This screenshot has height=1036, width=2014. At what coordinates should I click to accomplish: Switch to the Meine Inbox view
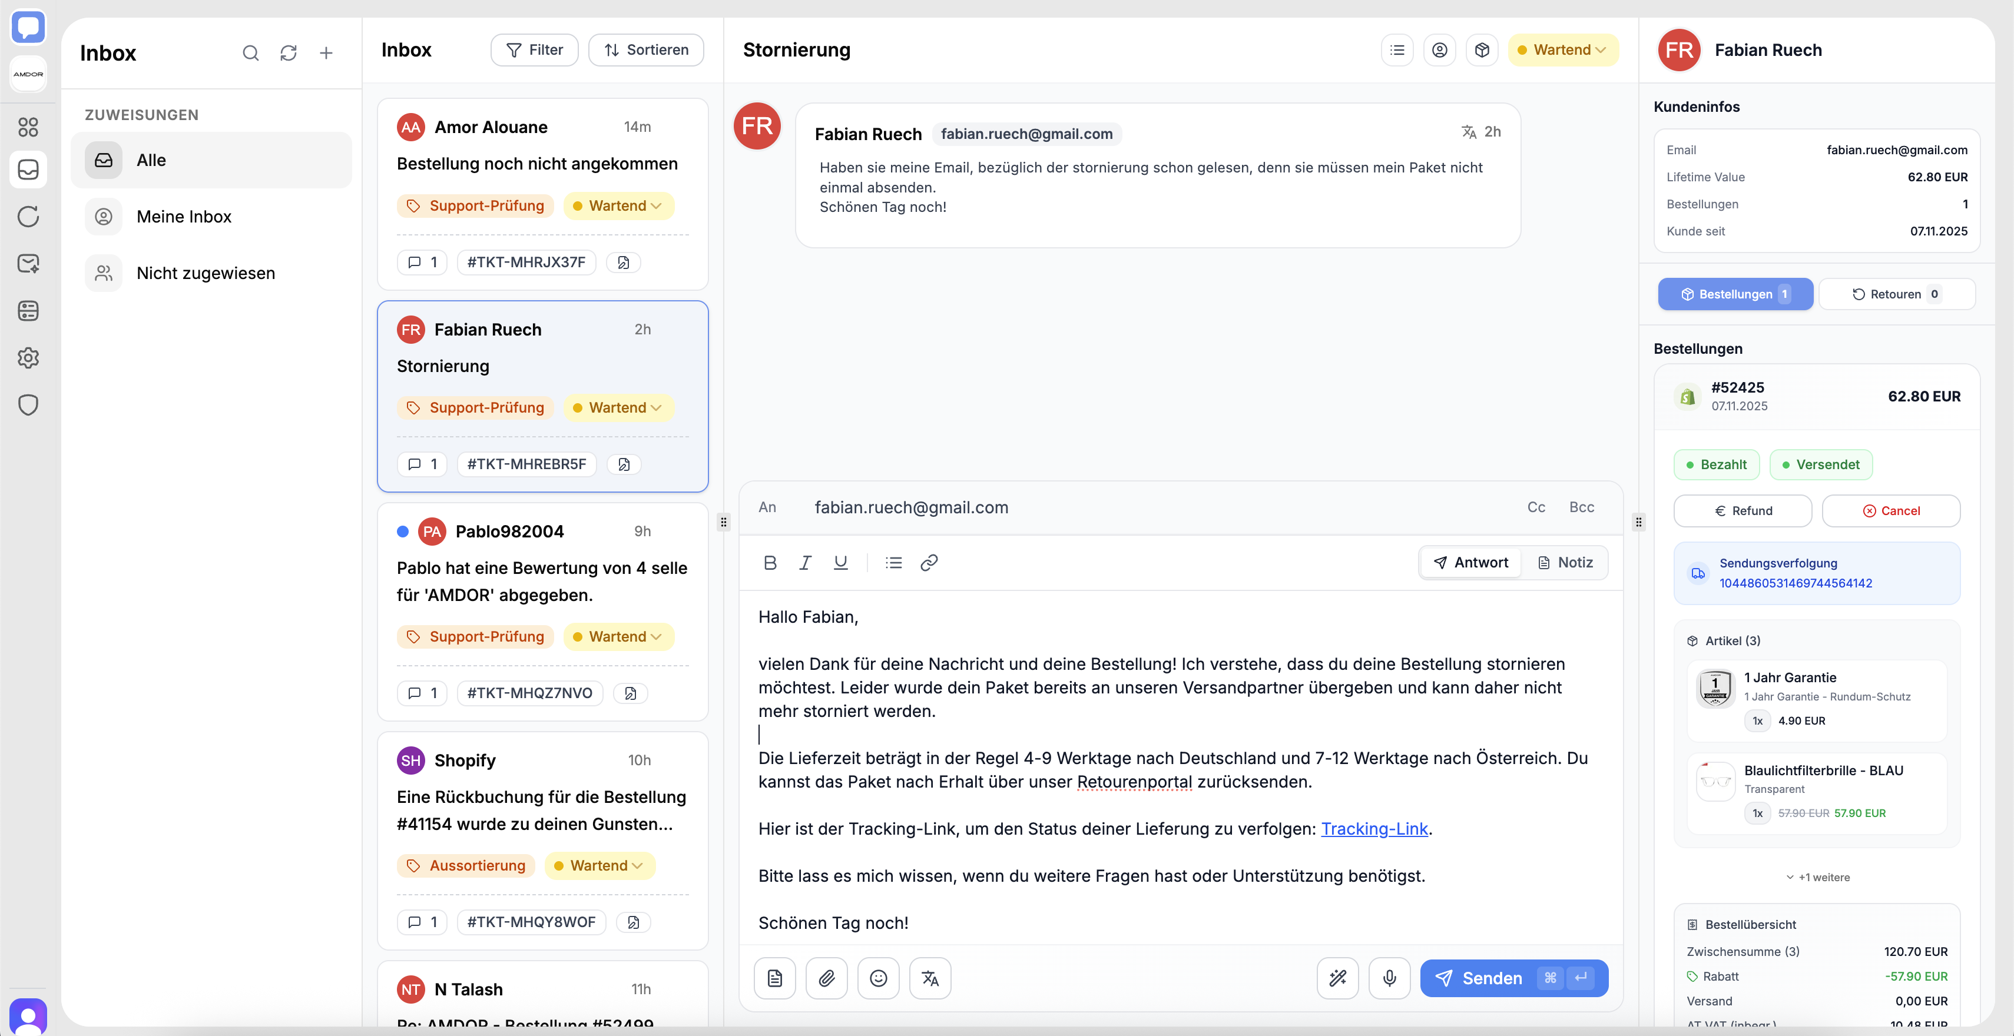point(184,217)
